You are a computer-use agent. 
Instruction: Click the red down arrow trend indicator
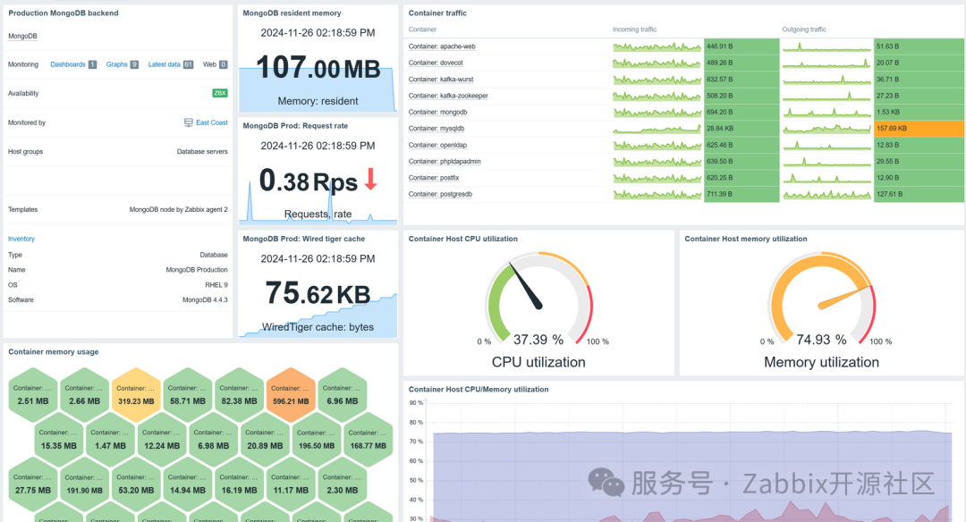pos(370,179)
